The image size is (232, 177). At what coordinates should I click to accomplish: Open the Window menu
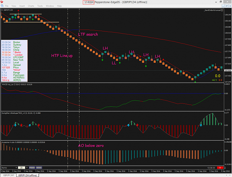(x=50, y=6)
